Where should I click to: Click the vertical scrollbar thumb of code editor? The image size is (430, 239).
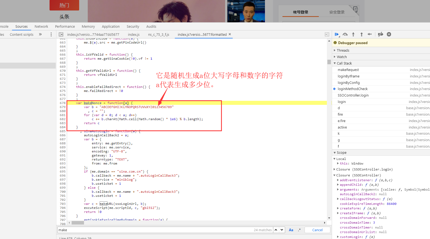pyautogui.click(x=329, y=62)
